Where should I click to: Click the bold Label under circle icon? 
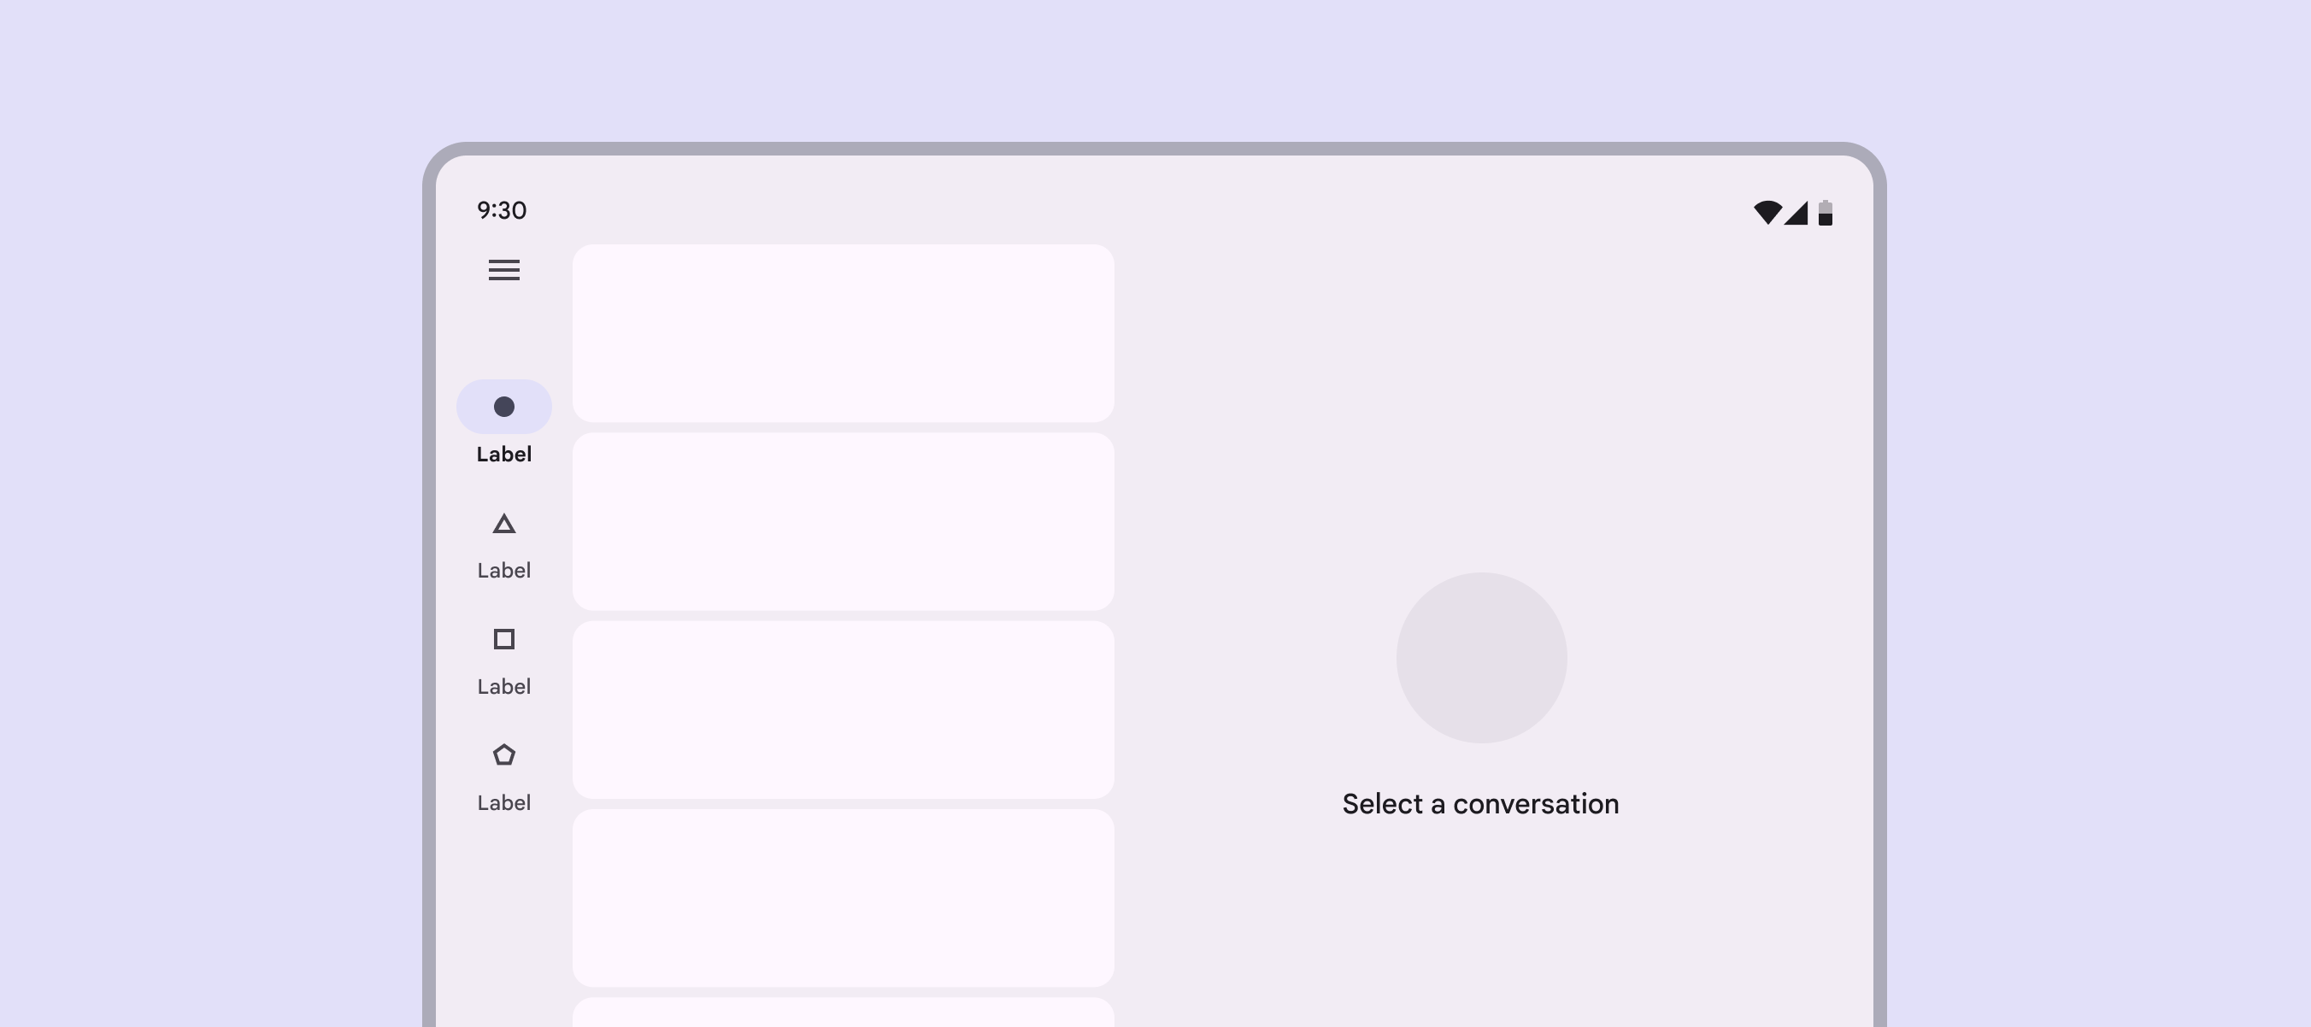tap(503, 455)
